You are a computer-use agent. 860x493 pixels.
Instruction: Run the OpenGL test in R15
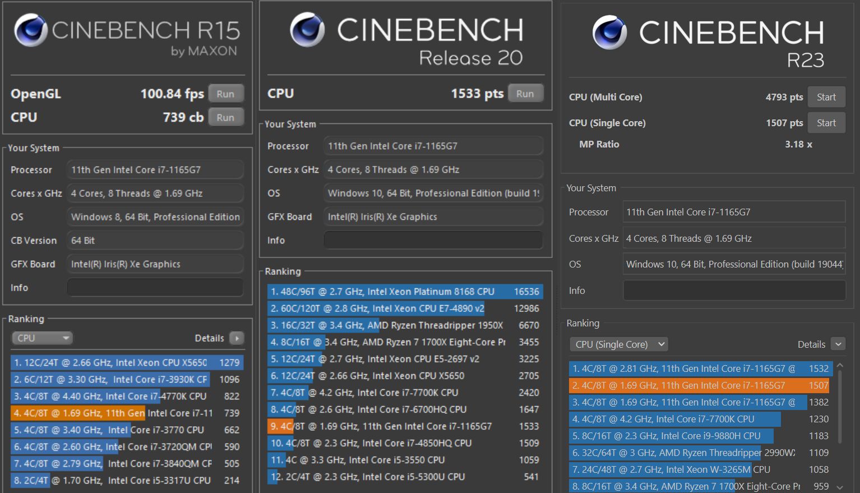tap(225, 94)
